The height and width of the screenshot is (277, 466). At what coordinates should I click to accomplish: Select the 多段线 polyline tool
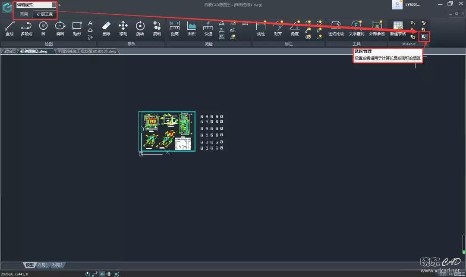(26, 28)
